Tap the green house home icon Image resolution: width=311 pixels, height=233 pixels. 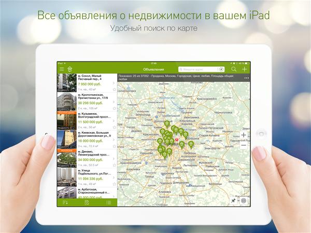[69, 69]
